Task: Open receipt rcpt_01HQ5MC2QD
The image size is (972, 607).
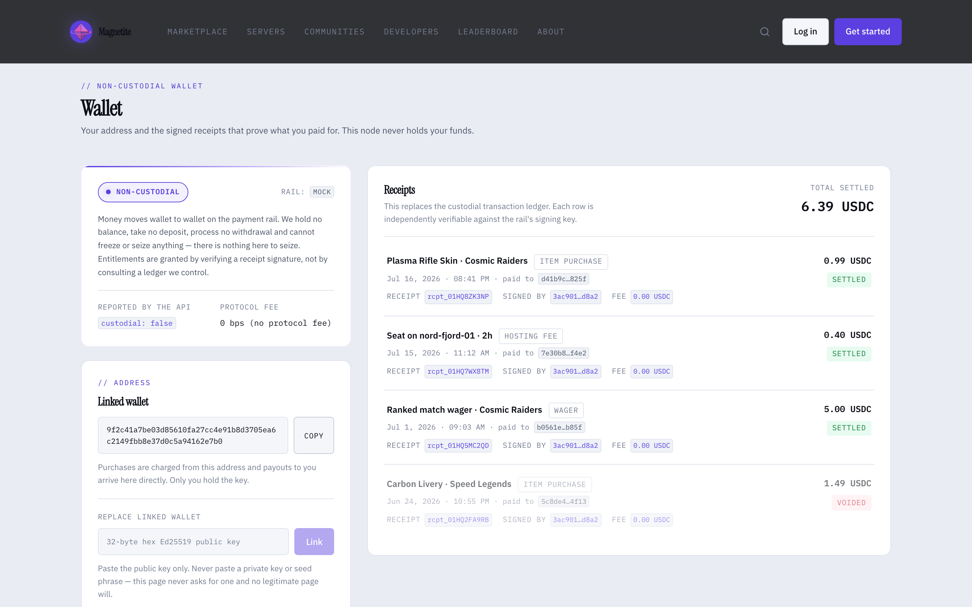Action: coord(458,445)
